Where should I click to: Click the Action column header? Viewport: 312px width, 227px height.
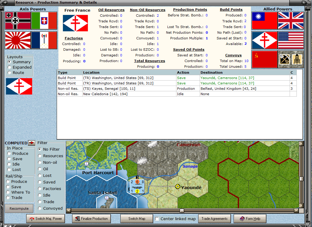click(188, 72)
